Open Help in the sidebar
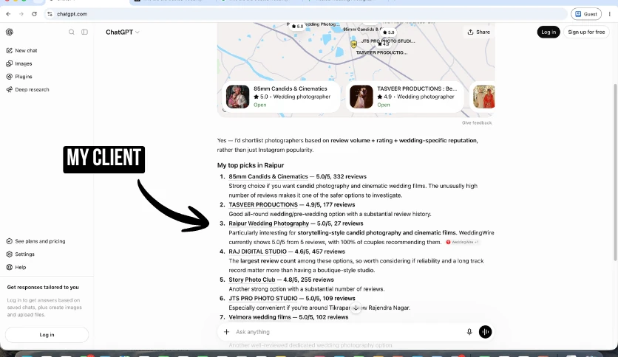618x357 pixels. [x=16, y=267]
